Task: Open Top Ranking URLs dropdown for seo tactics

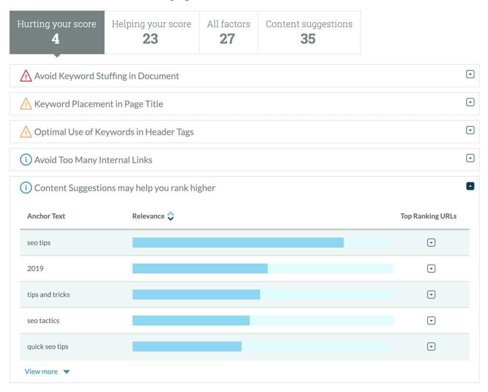Action: coord(431,321)
